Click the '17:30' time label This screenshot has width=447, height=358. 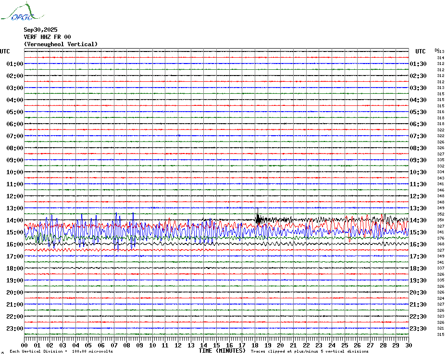click(x=418, y=256)
